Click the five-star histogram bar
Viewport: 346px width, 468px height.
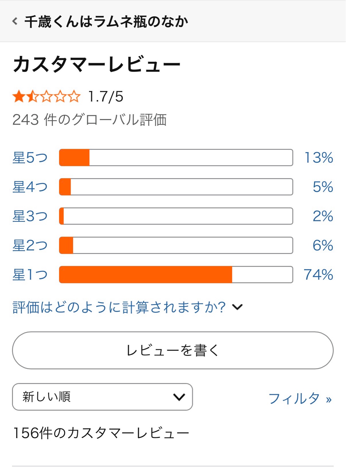176,158
